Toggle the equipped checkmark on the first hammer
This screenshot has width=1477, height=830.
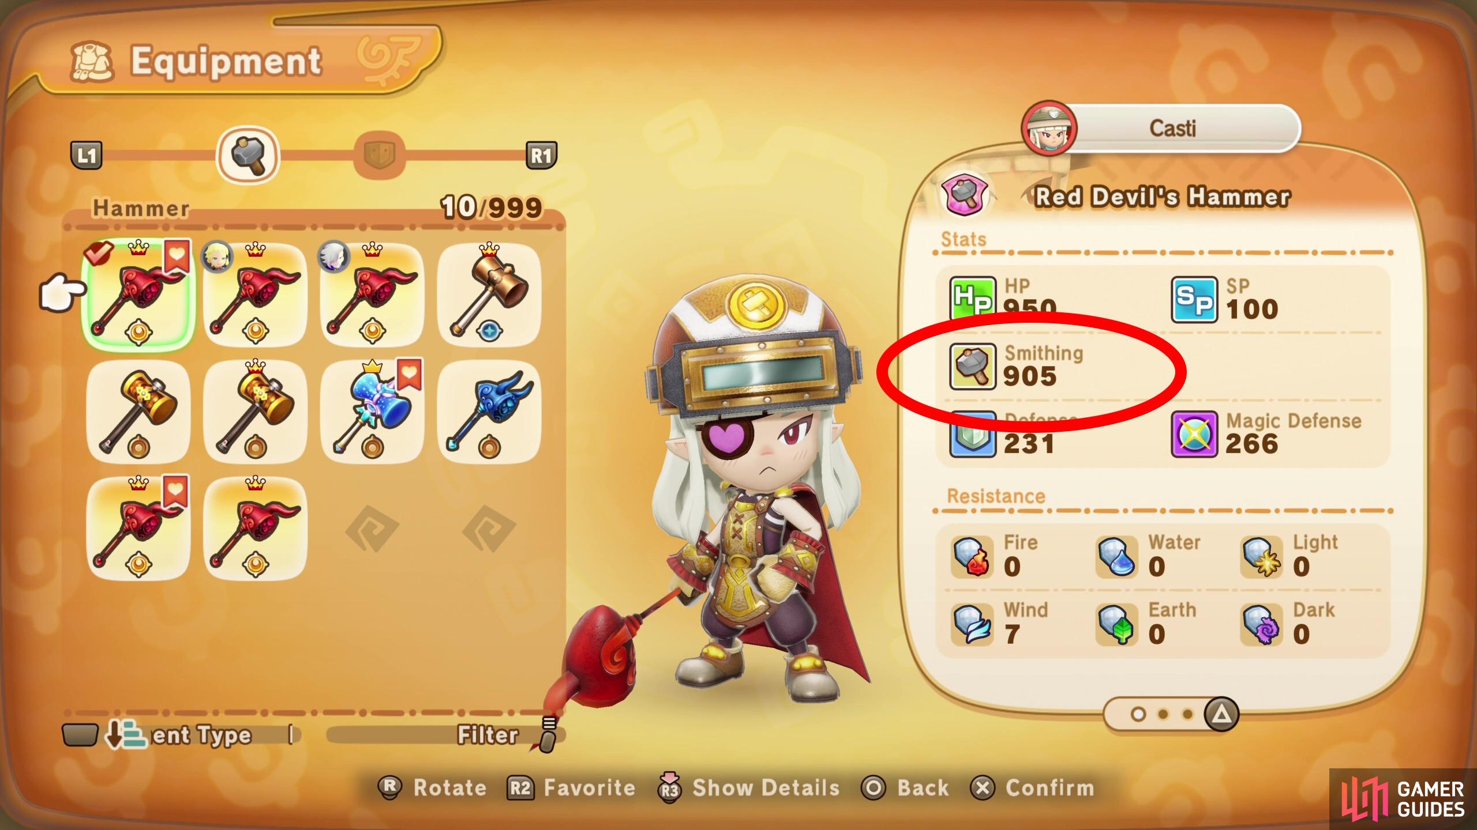click(x=98, y=252)
